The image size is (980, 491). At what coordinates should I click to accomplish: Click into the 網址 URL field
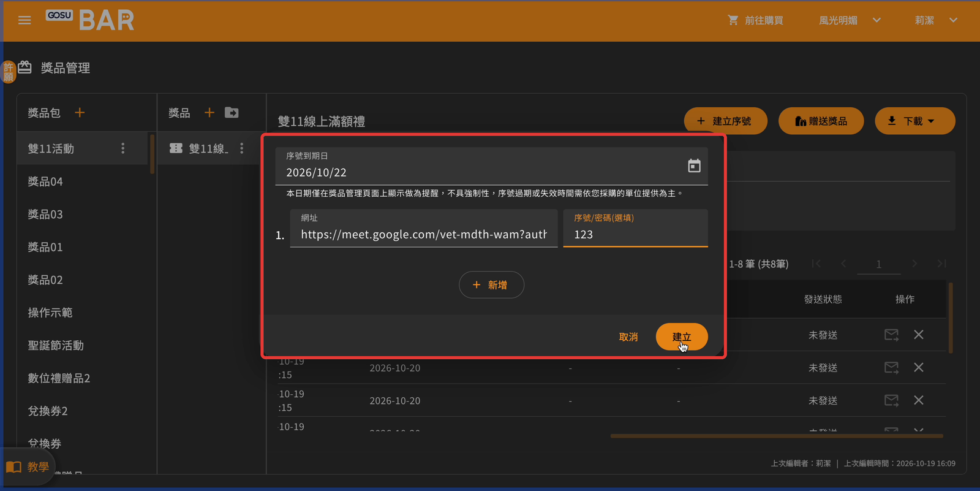click(424, 228)
